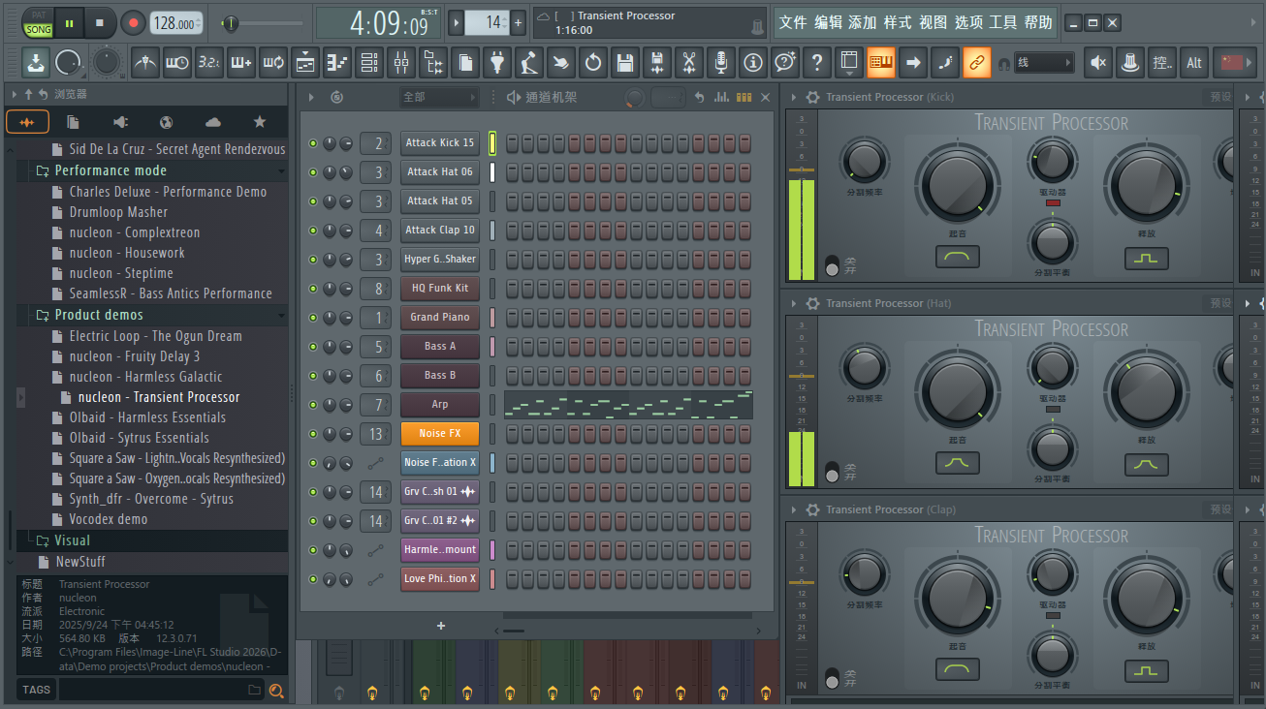Screen dimensions: 1266x709
Task: Open the 帮助 menu
Action: click(1038, 22)
